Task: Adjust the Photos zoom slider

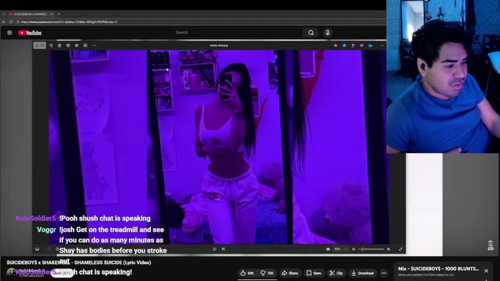Action: [x=371, y=249]
